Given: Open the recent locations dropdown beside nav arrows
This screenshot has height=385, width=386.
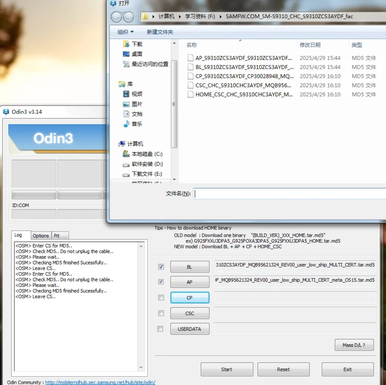Looking at the screenshot, I should (137, 17).
